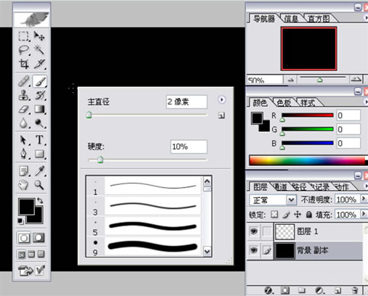Select the Slice tool

[x=39, y=64]
